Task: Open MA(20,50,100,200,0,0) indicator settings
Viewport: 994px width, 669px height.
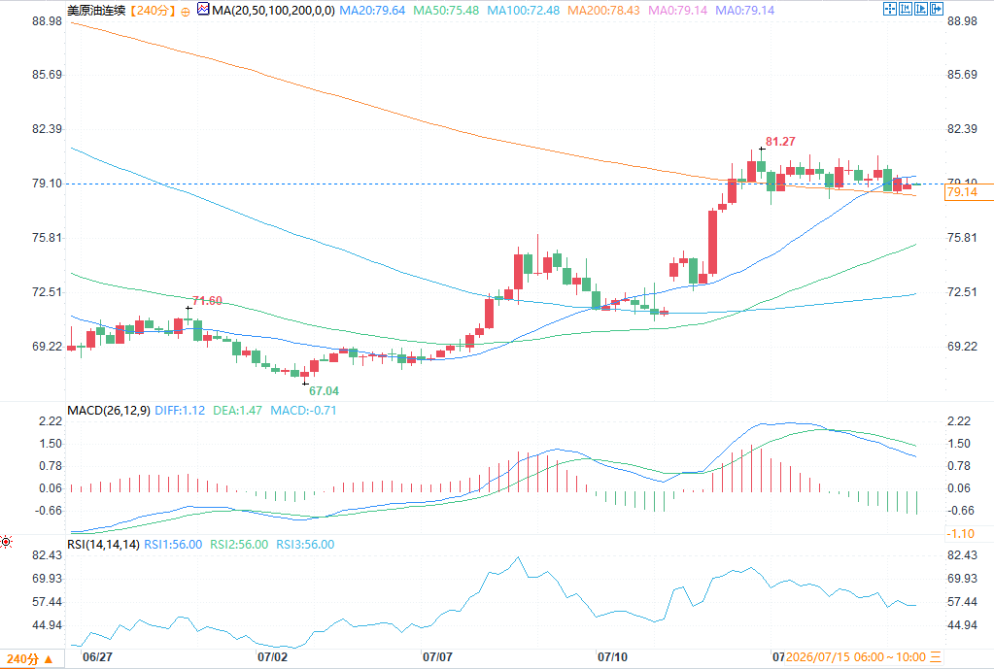Action: pyautogui.click(x=274, y=10)
